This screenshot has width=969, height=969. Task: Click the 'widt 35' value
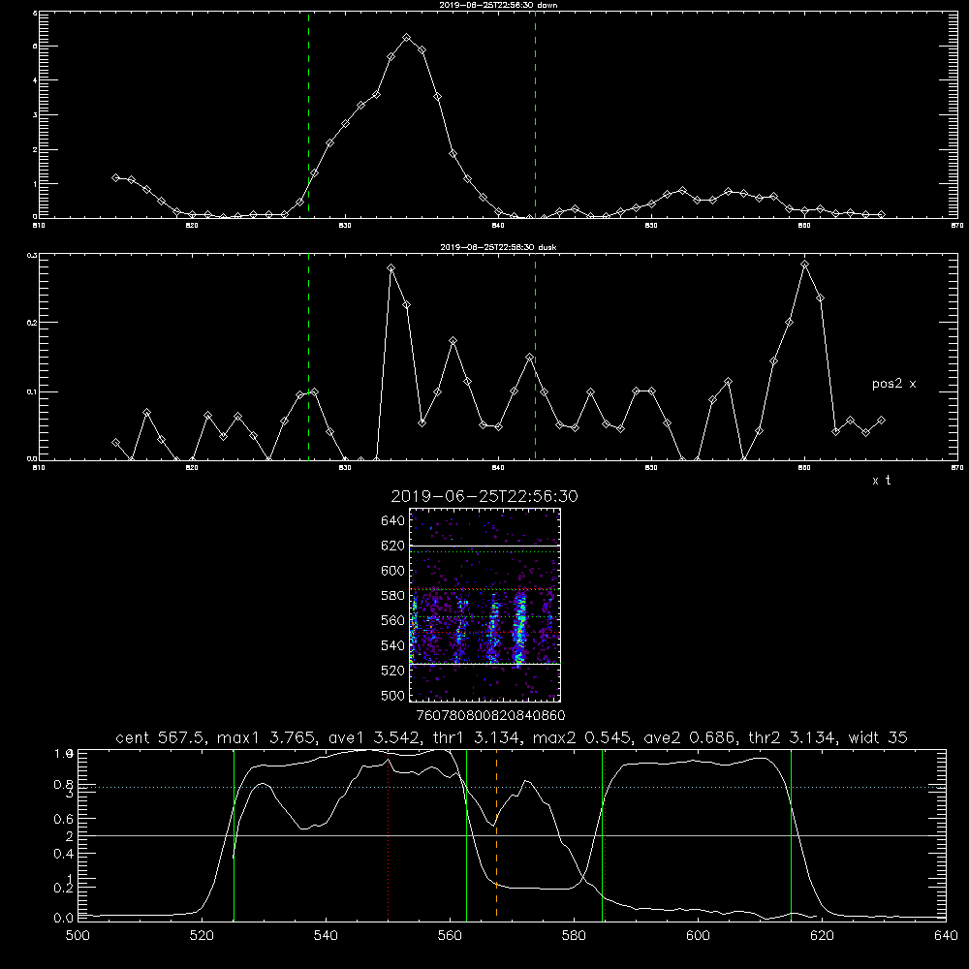pos(878,737)
